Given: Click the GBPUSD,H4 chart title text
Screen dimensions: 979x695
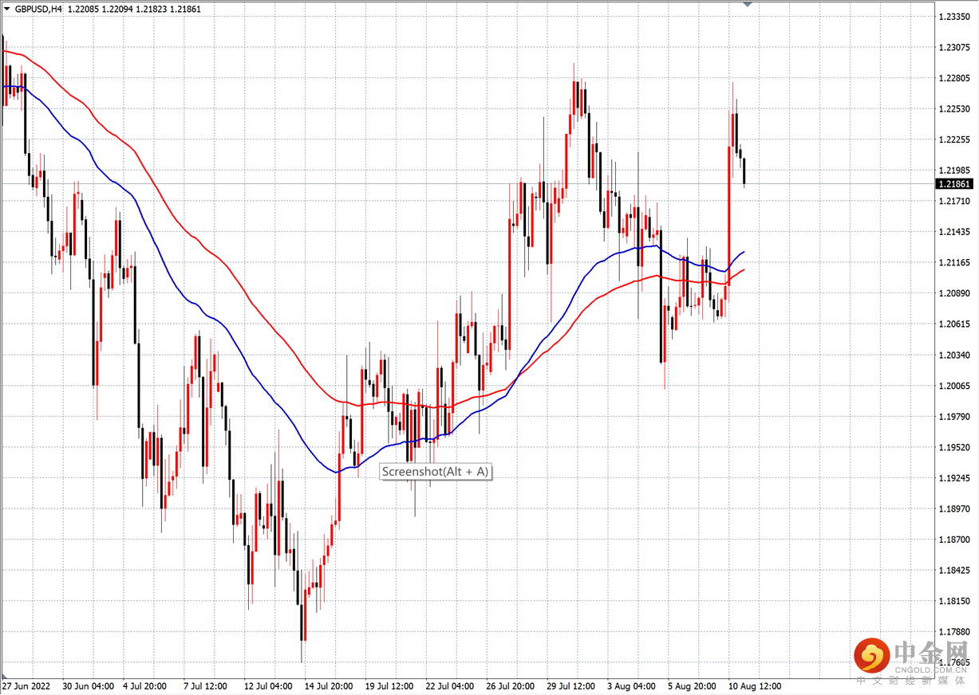Looking at the screenshot, I should point(38,9).
